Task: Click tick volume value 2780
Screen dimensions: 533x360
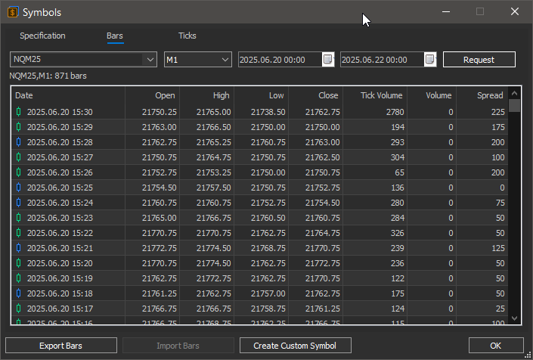Action: tap(395, 112)
